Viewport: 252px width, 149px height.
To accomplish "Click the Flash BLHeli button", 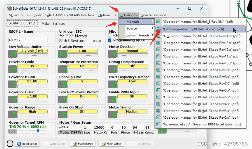I will 83,144.
